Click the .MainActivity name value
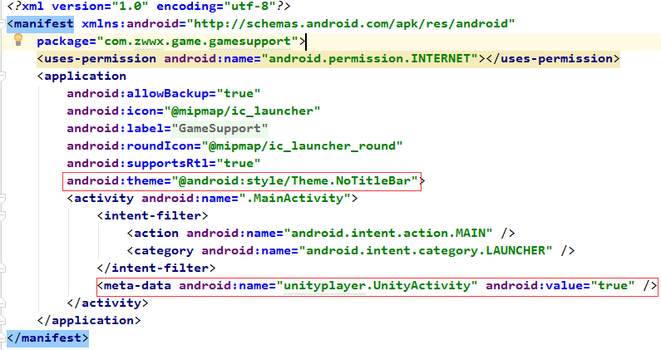 [x=308, y=199]
